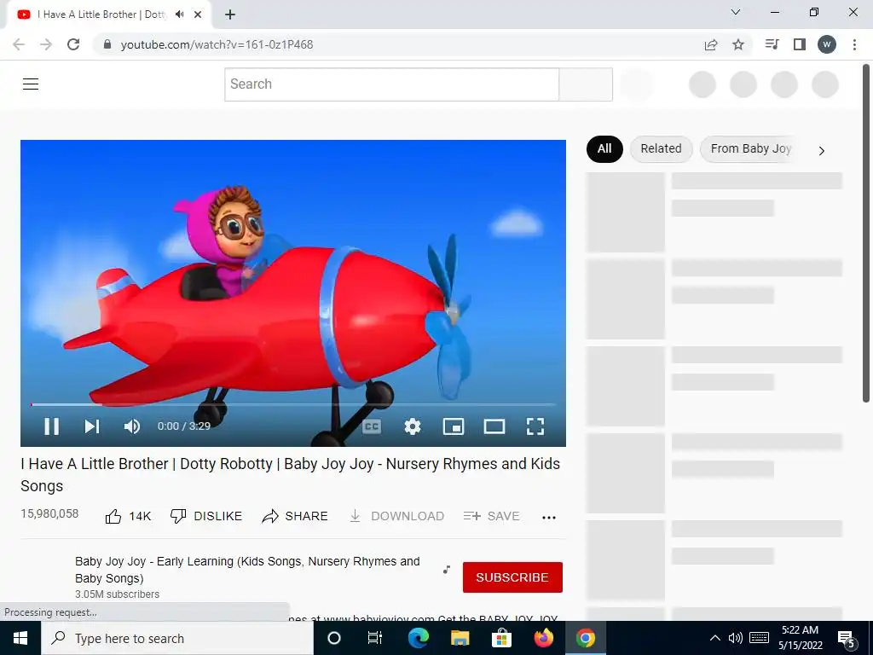Launch Microsoft Edge from taskbar
This screenshot has width=873, height=655.
pyautogui.click(x=418, y=638)
